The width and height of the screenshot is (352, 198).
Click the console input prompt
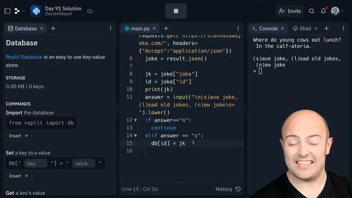click(260, 71)
